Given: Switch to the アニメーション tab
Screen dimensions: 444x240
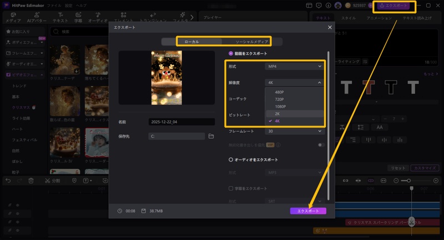Looking at the screenshot, I should click(x=379, y=18).
